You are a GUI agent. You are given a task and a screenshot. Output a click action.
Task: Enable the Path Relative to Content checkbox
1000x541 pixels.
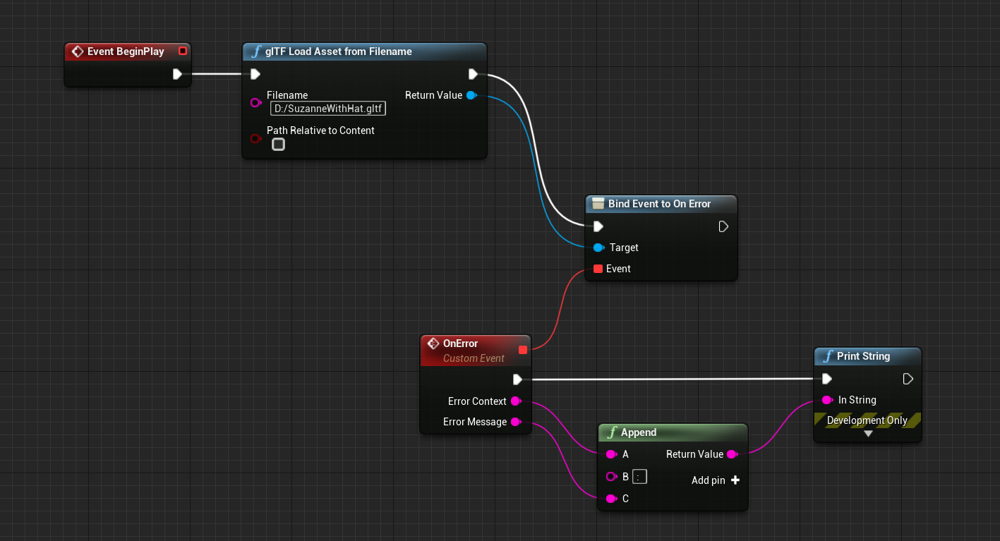point(279,145)
